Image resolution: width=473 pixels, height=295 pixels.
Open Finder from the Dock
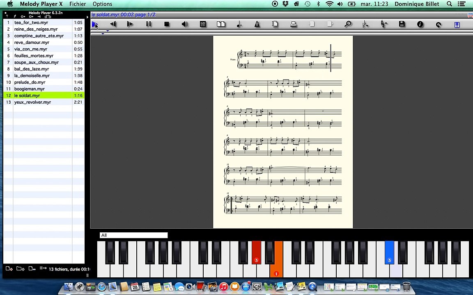tap(69, 287)
